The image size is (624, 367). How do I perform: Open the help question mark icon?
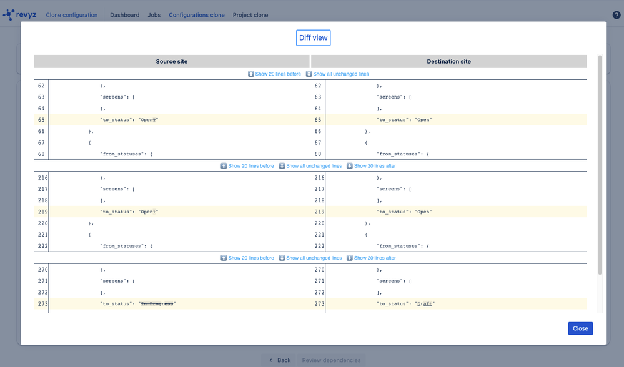[617, 15]
